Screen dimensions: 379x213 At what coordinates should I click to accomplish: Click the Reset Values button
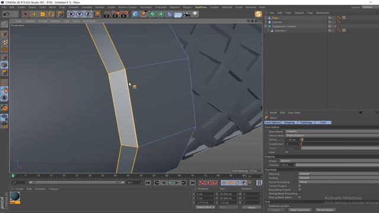pos(325,210)
